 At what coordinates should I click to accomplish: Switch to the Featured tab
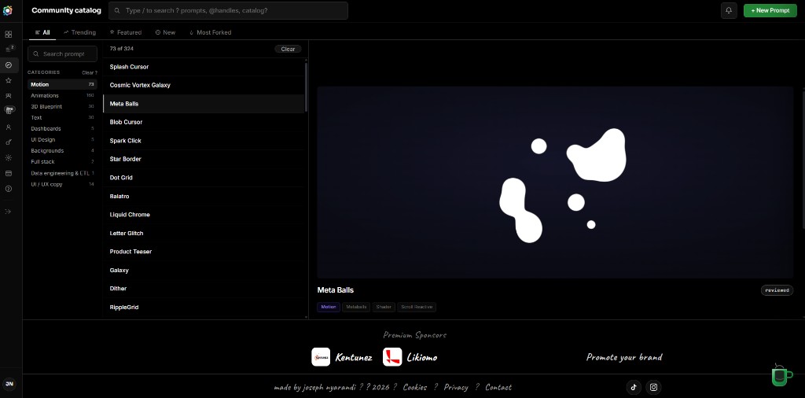pyautogui.click(x=126, y=32)
